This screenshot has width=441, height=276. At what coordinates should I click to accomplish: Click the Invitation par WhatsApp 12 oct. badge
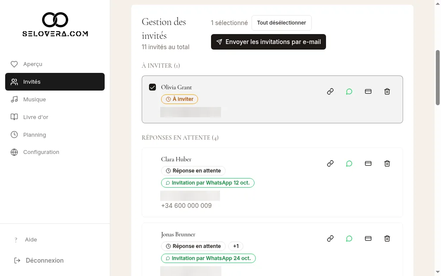[x=208, y=183]
